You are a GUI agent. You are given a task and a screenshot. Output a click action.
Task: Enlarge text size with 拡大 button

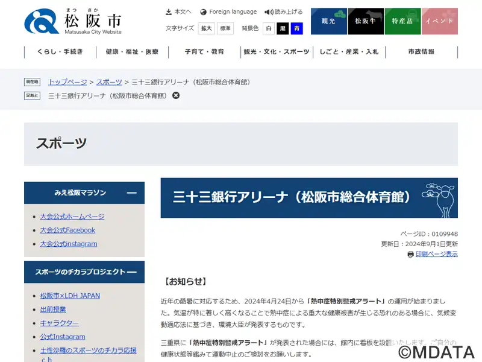[206, 28]
